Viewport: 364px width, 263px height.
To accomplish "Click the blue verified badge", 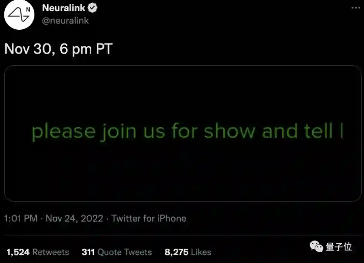I will pos(92,8).
